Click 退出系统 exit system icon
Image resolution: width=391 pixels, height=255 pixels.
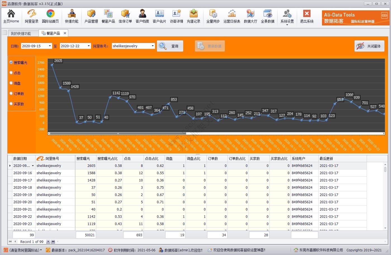(307, 16)
